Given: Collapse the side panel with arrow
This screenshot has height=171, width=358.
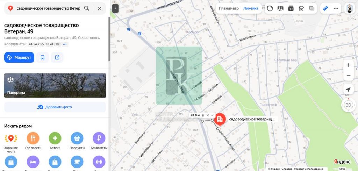Looking at the screenshot, I should tap(115, 8).
